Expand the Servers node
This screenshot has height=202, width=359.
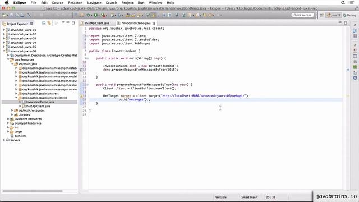pyautogui.click(x=4, y=140)
